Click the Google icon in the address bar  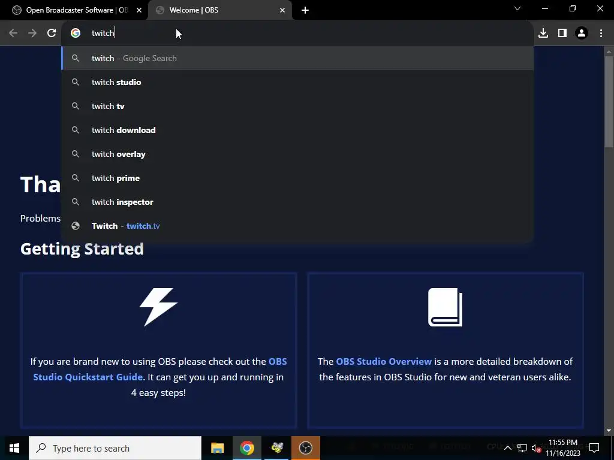pyautogui.click(x=76, y=34)
